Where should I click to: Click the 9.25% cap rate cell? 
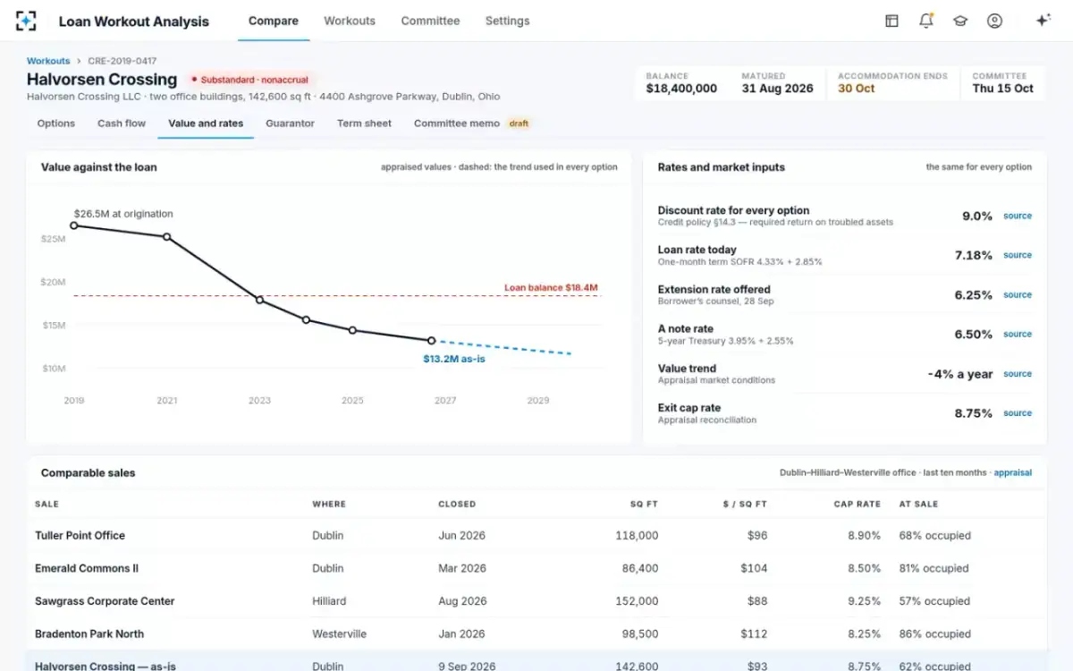pyautogui.click(x=865, y=601)
